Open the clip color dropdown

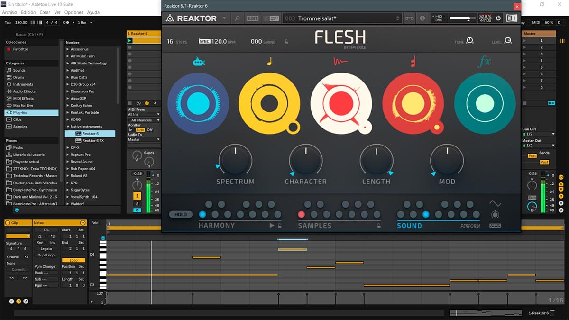(x=18, y=236)
